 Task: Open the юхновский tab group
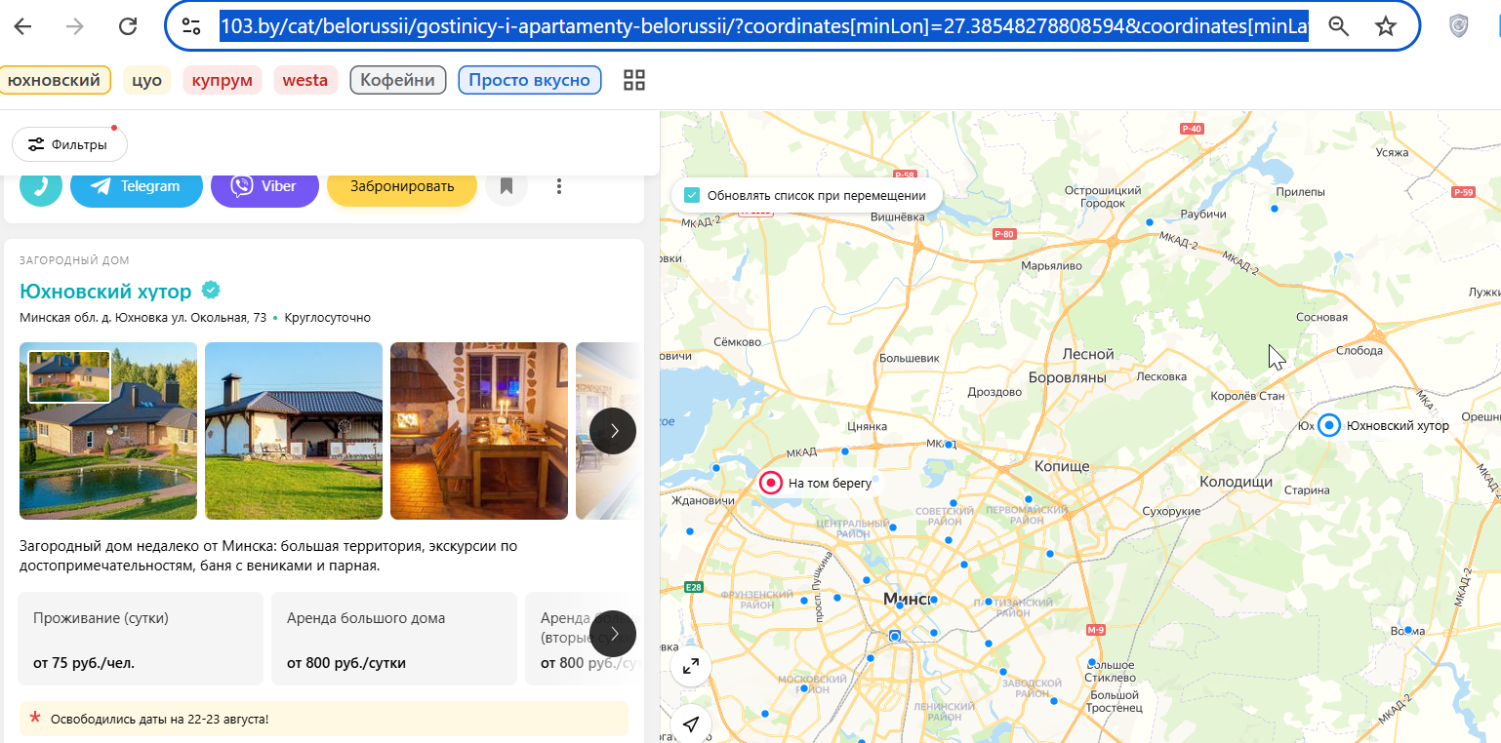pyautogui.click(x=55, y=80)
